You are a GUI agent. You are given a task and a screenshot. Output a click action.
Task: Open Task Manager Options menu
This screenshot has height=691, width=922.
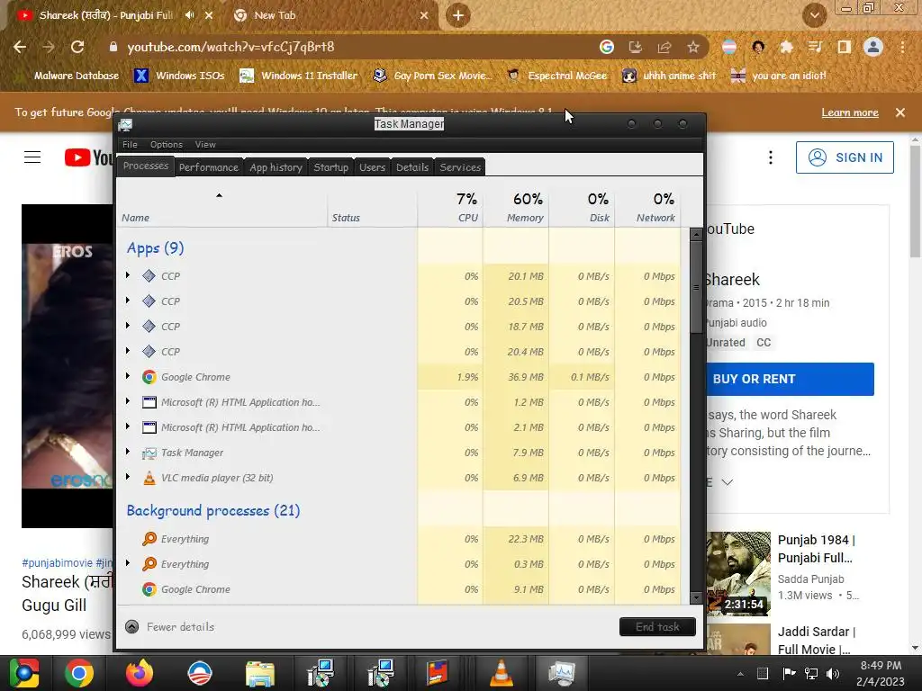167,145
